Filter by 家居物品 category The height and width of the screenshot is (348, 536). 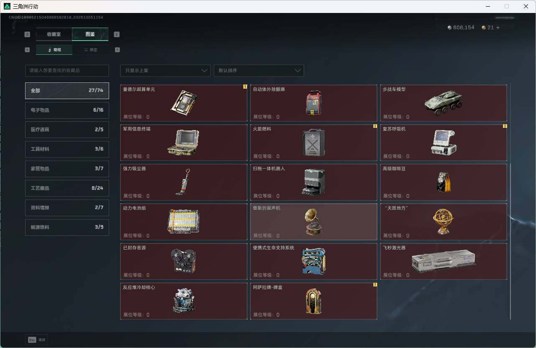tap(67, 169)
